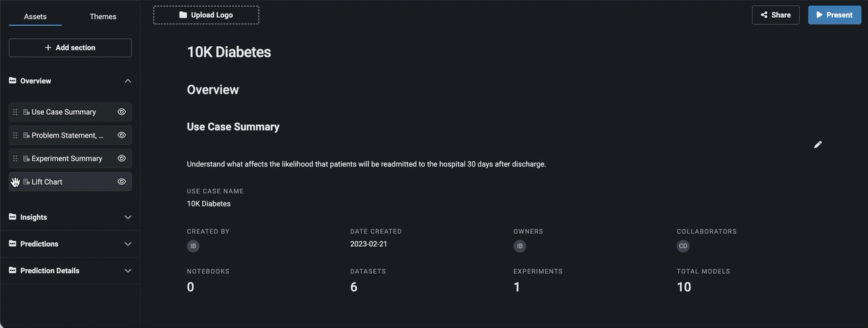Collapse the Overview section
This screenshot has width=868, height=328.
click(128, 81)
